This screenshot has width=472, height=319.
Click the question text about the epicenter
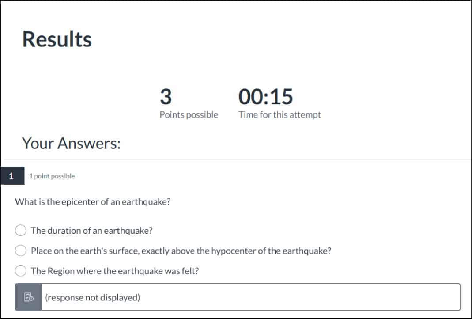[x=93, y=202]
